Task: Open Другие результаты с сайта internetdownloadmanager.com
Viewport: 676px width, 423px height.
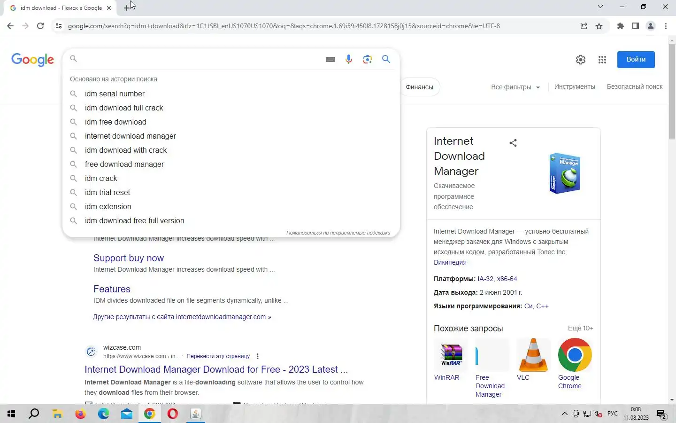Action: [x=182, y=317]
